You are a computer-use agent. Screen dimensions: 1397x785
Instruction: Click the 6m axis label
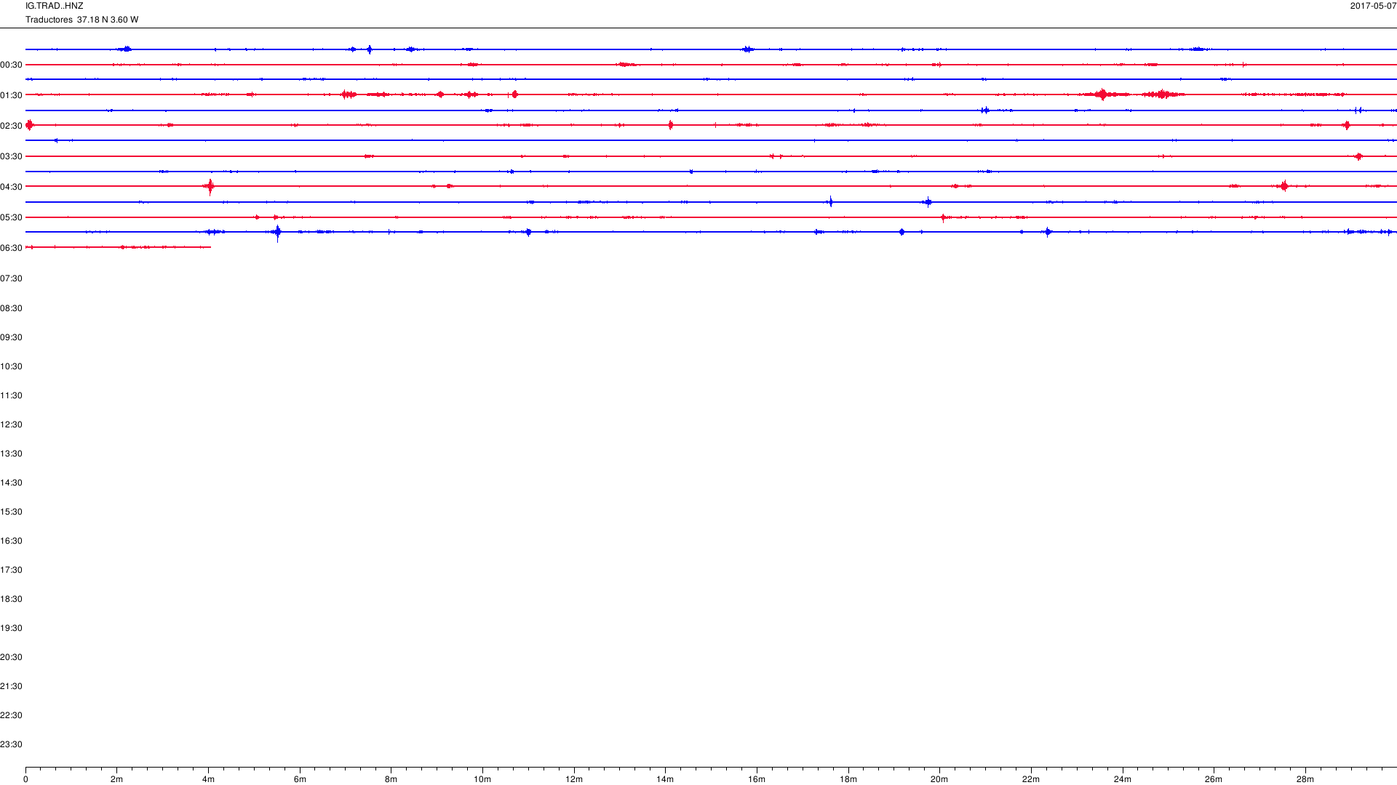pyautogui.click(x=300, y=779)
